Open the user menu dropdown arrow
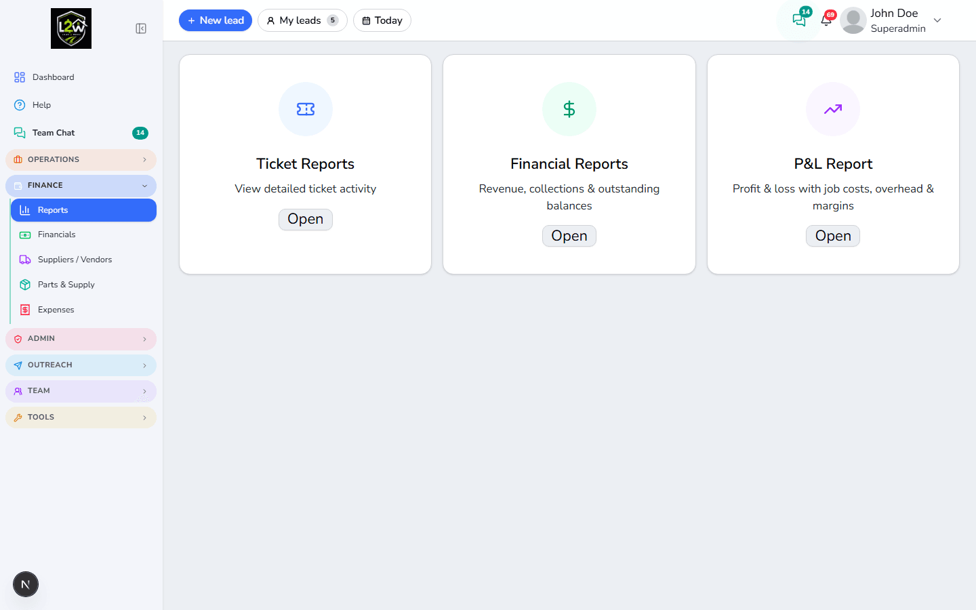Screen dimensions: 976x610 click(x=937, y=20)
